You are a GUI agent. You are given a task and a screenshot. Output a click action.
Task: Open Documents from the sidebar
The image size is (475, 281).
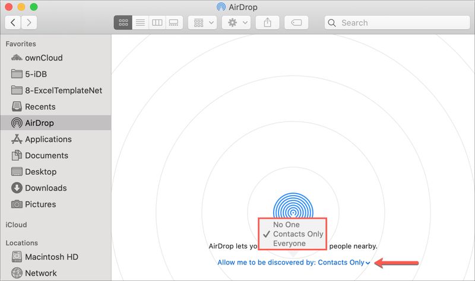pyautogui.click(x=56, y=155)
